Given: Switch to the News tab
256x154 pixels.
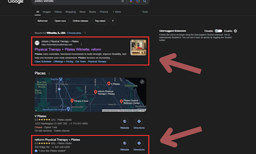Looking at the screenshot, I should pyautogui.click(x=82, y=12).
